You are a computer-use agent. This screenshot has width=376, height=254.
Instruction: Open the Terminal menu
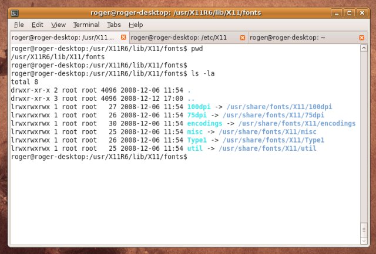coord(86,25)
